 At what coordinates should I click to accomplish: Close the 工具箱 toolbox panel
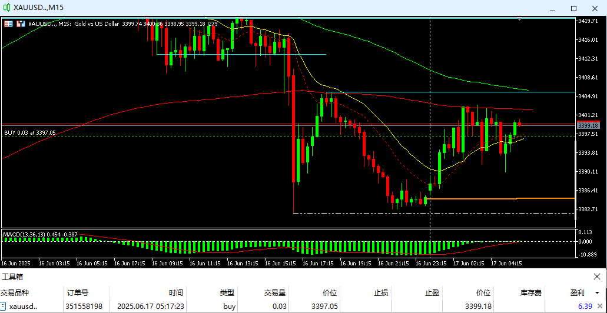(597, 277)
